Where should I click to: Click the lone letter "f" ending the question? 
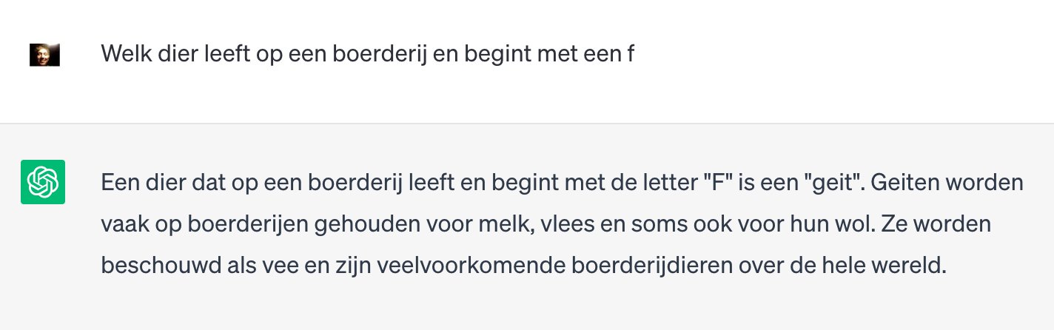[630, 54]
